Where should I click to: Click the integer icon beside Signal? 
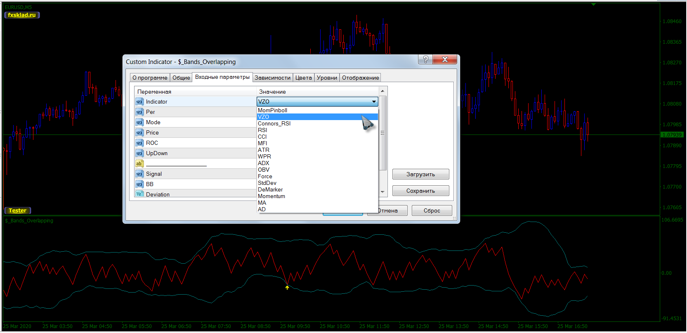pos(139,174)
